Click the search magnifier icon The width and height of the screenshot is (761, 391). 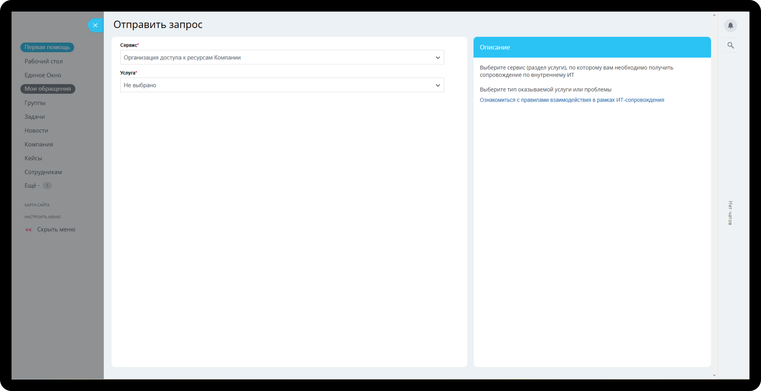point(730,45)
